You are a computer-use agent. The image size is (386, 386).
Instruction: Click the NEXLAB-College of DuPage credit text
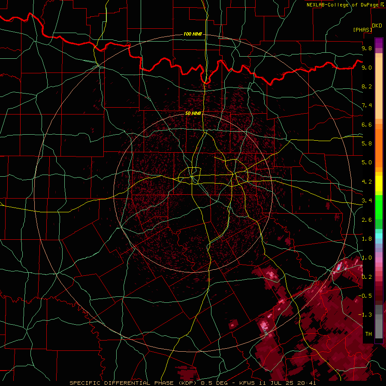click(x=342, y=5)
